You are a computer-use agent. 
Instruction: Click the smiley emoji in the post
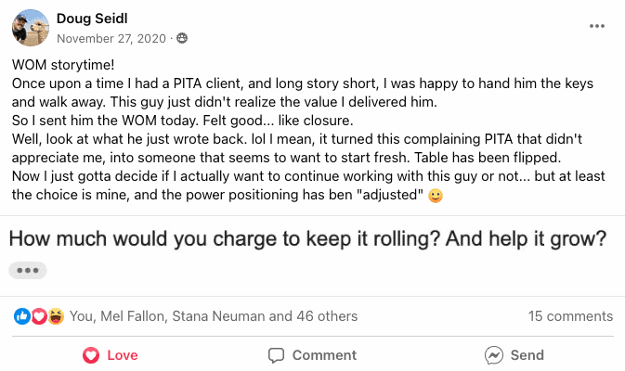tap(436, 196)
